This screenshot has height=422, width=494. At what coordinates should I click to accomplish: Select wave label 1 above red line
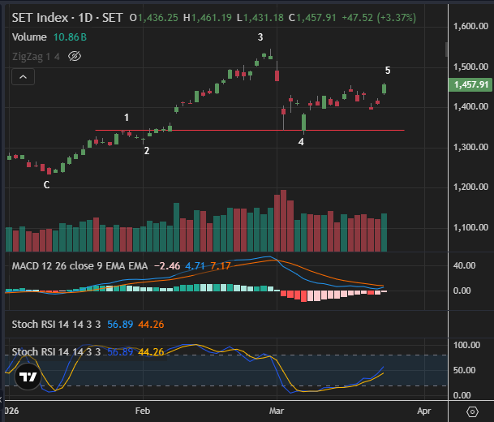(x=127, y=118)
